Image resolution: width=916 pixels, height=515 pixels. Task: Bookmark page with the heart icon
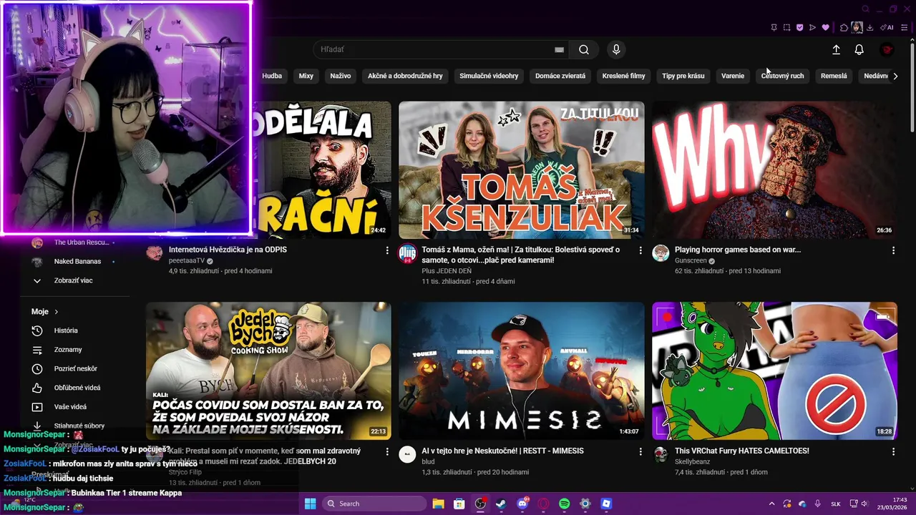tap(825, 28)
